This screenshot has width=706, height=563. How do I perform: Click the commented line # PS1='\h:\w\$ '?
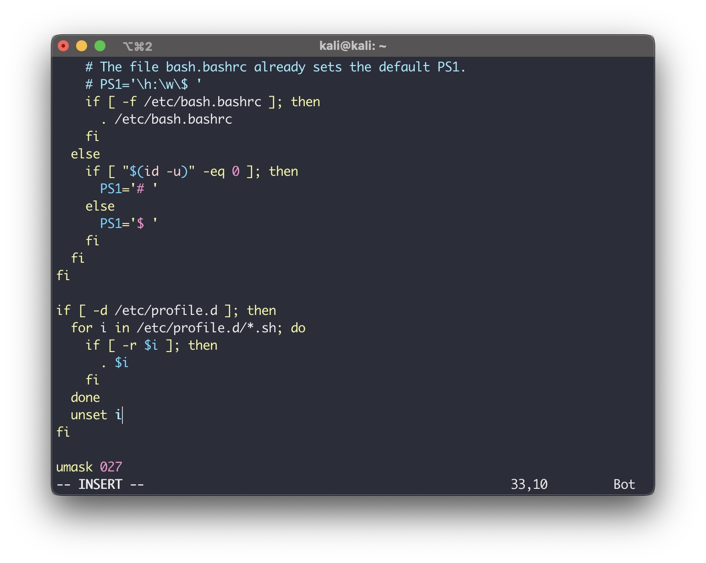pos(143,84)
